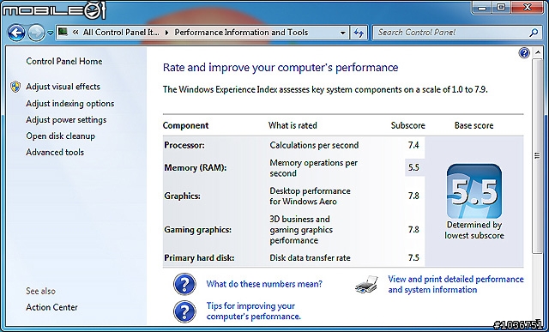Click the search magnifier icon
This screenshot has width=549, height=332.
pyautogui.click(x=534, y=33)
